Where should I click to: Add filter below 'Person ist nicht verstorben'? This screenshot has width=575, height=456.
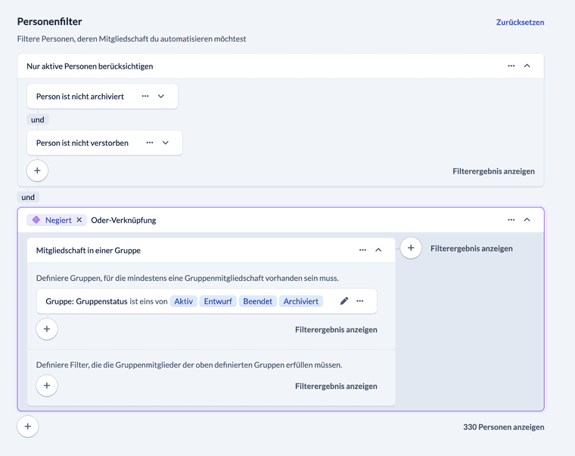coord(37,171)
